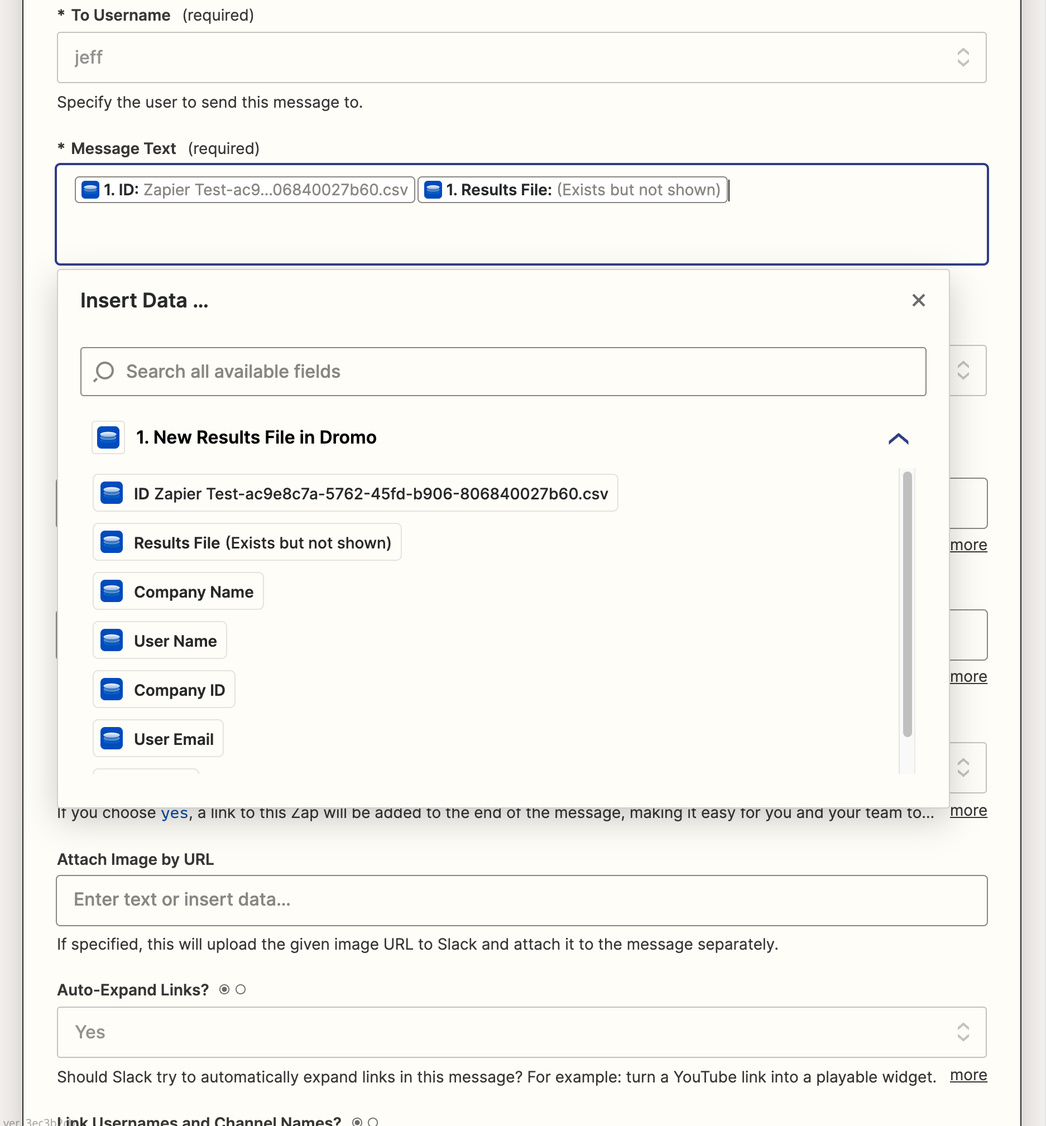Click the more link after the YouTube widget description
The height and width of the screenshot is (1126, 1046).
click(x=968, y=1075)
